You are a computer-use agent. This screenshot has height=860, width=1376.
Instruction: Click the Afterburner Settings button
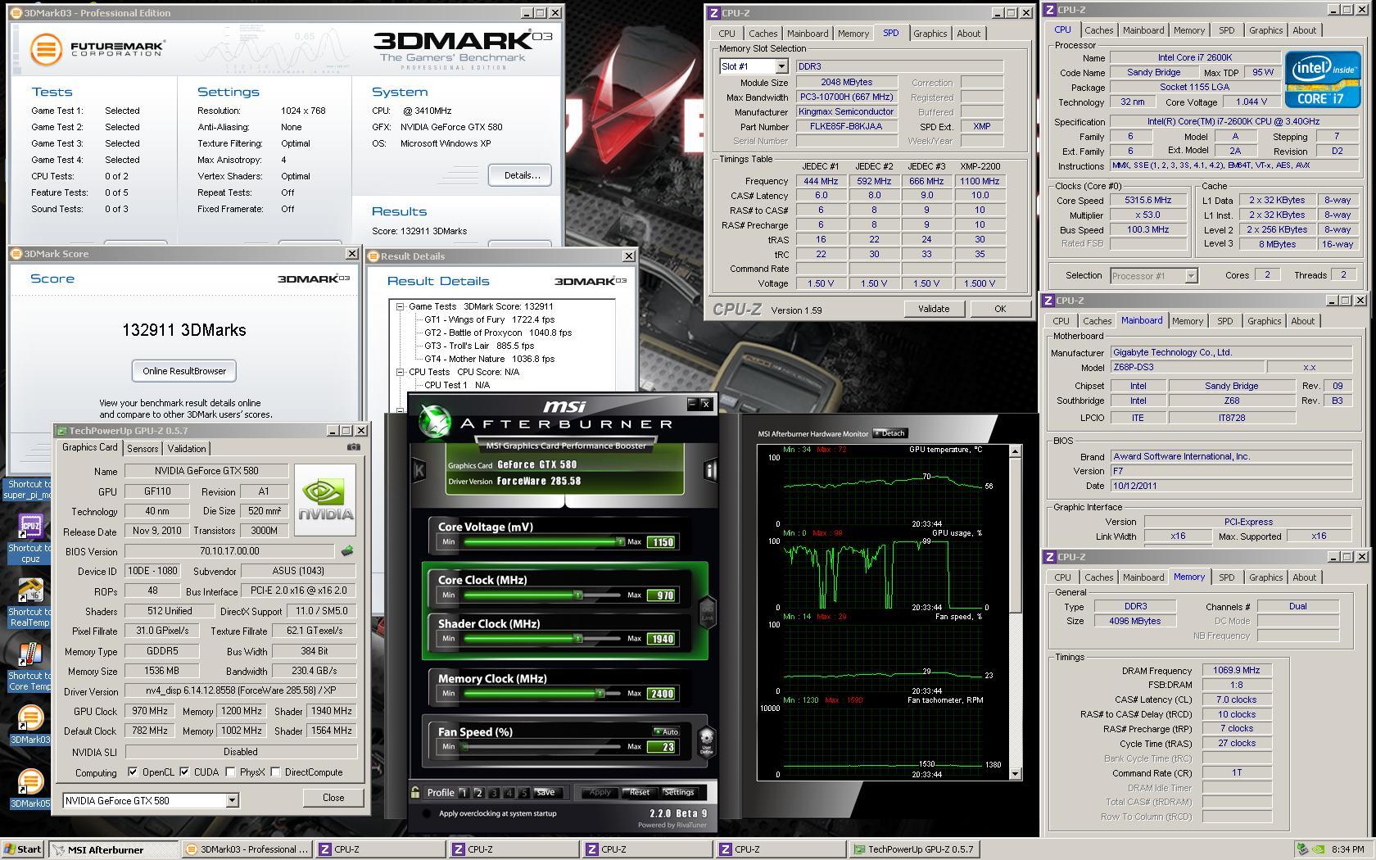point(679,792)
